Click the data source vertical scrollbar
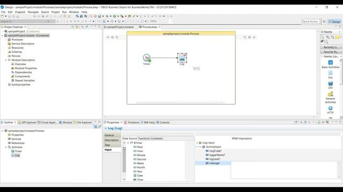This screenshot has width=343, height=192. 124,161
